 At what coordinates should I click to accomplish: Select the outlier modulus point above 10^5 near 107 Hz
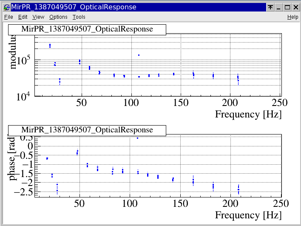click(x=139, y=55)
